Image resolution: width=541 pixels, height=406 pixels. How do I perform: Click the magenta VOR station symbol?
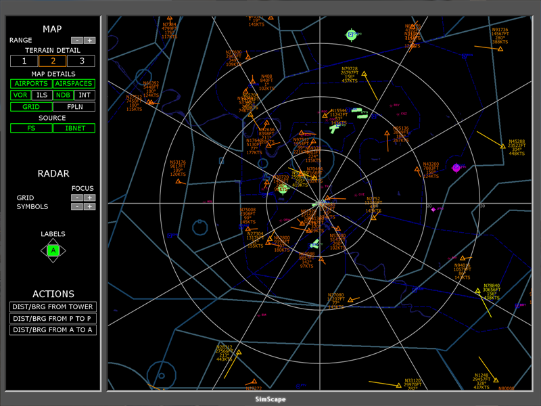coord(456,167)
